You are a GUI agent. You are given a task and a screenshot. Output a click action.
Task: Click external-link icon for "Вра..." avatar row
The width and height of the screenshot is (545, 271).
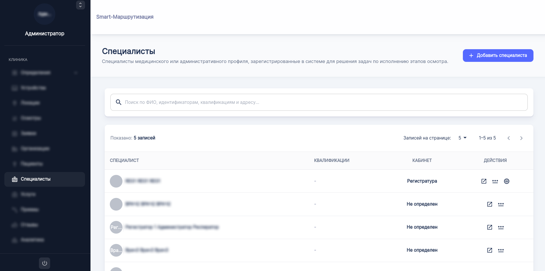(490, 250)
